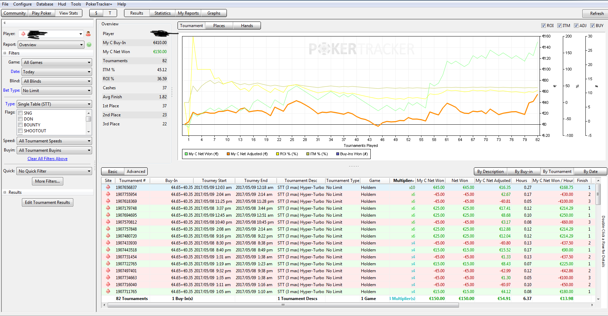Click site icon for tournament 1907734663
The image size is (608, 316).
click(x=108, y=277)
